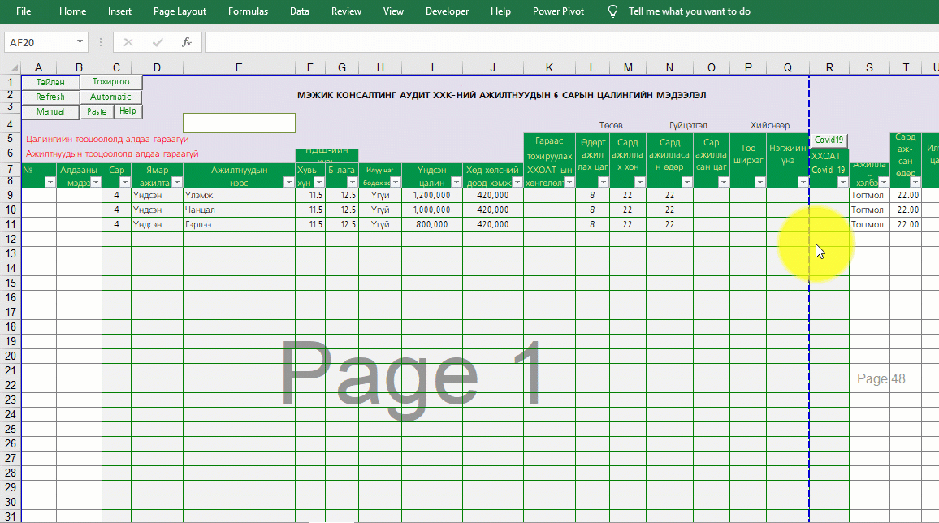Click the Refresh button
939x523 pixels.
point(50,97)
